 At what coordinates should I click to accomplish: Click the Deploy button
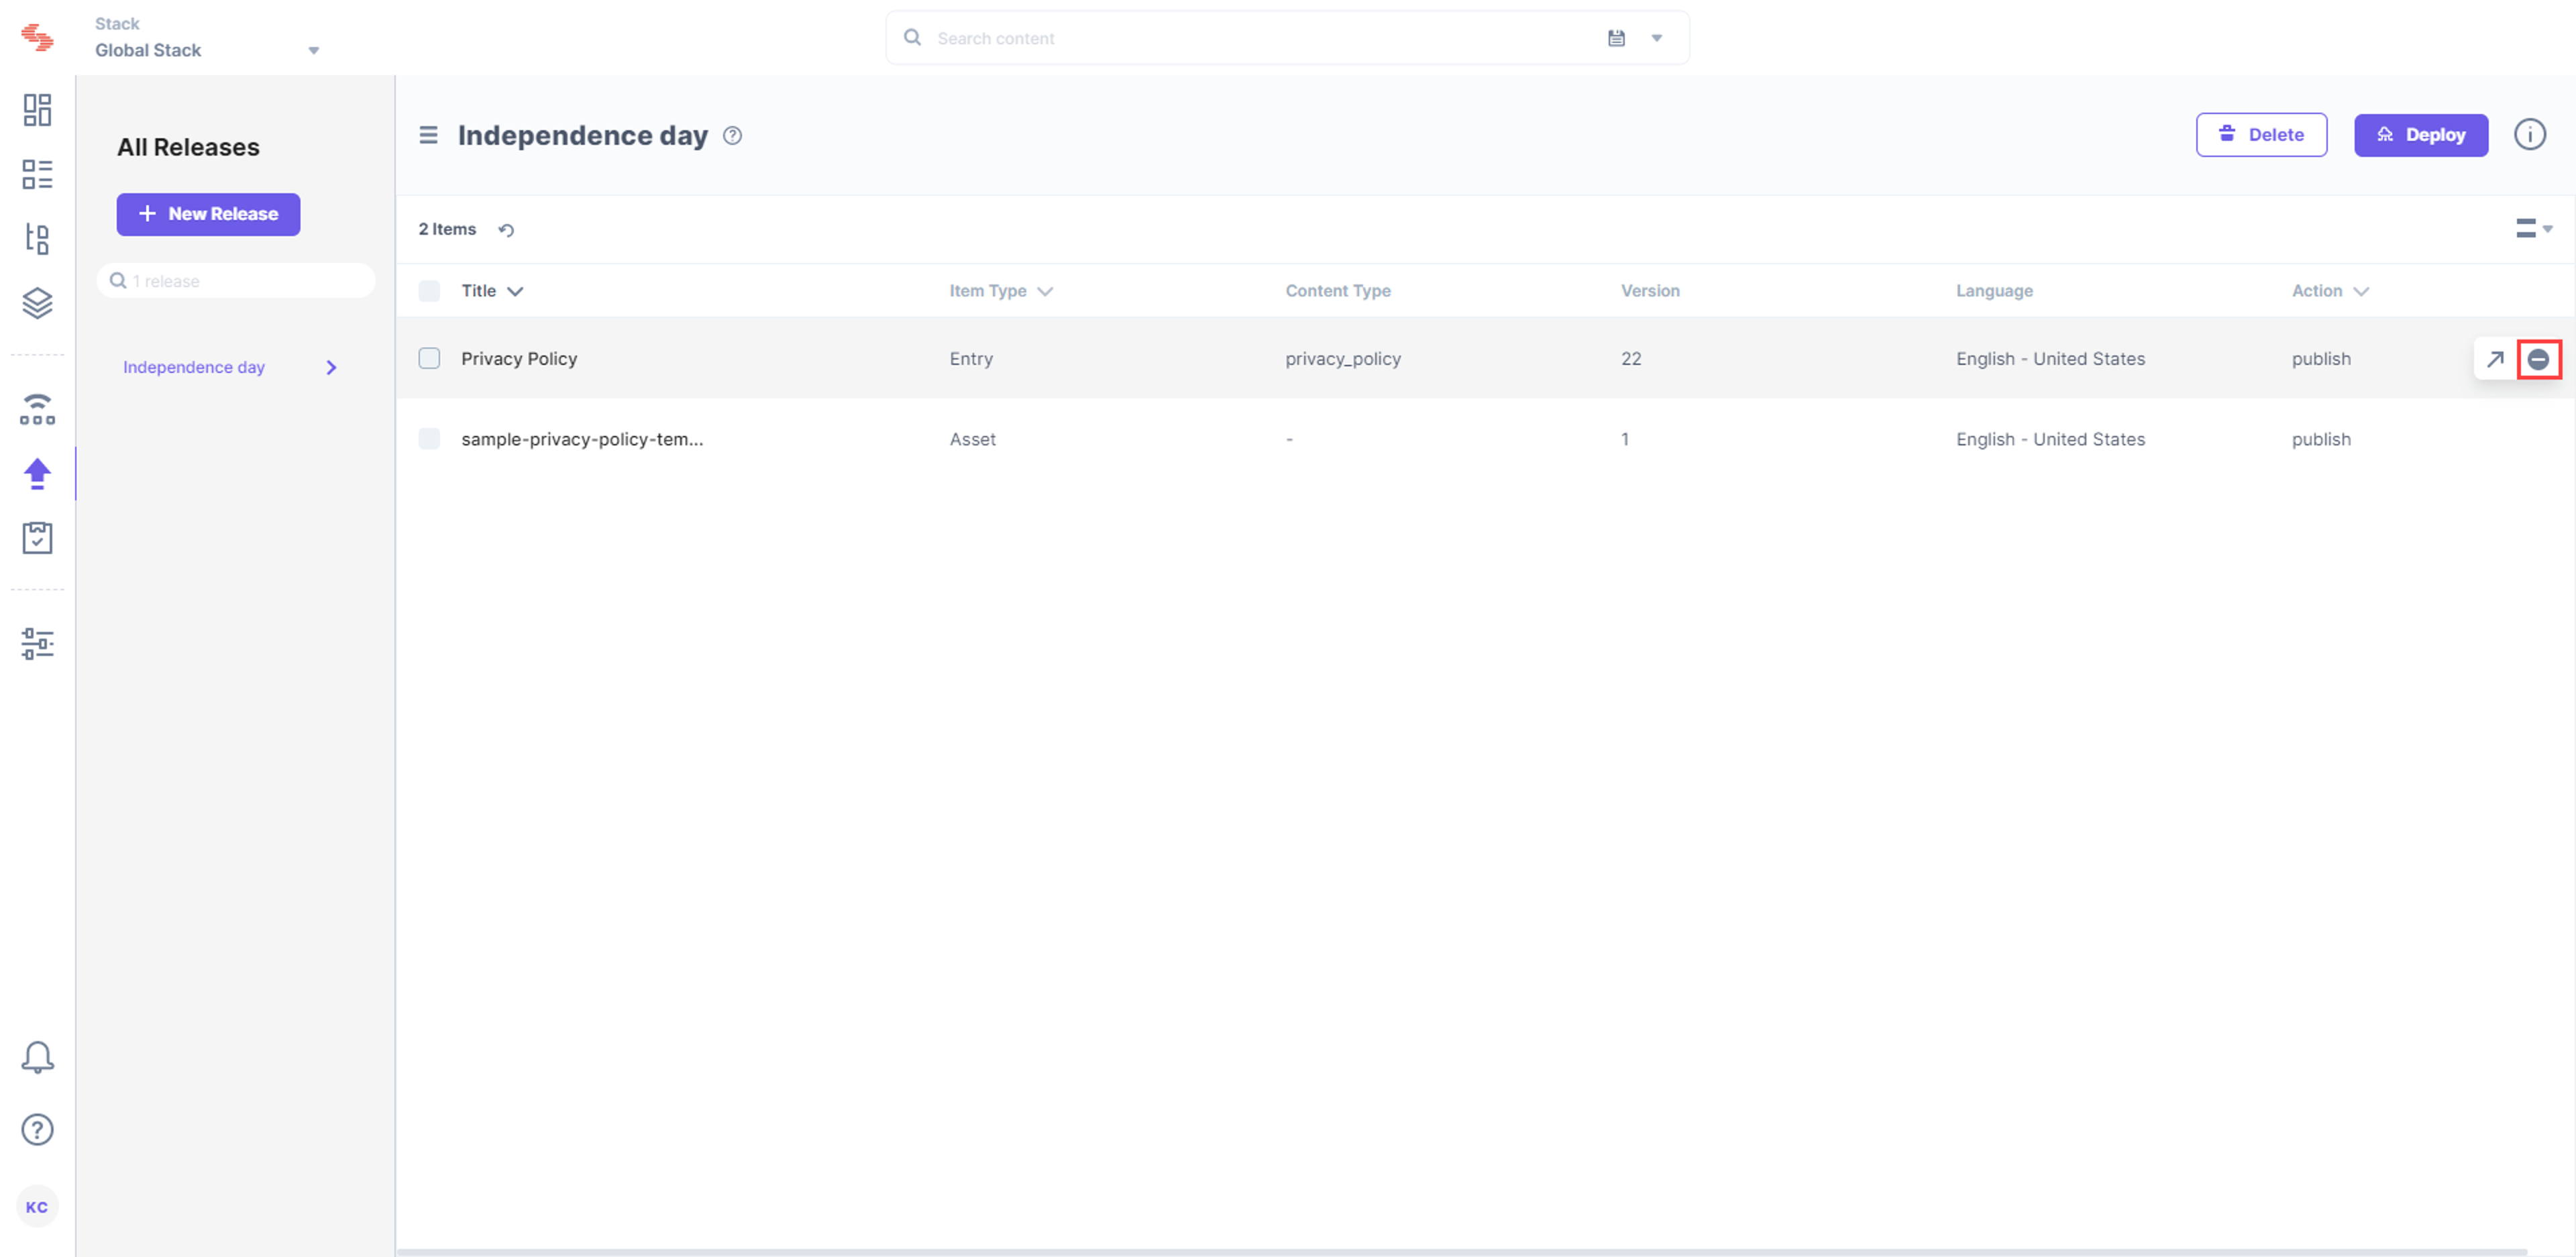[x=2421, y=135]
